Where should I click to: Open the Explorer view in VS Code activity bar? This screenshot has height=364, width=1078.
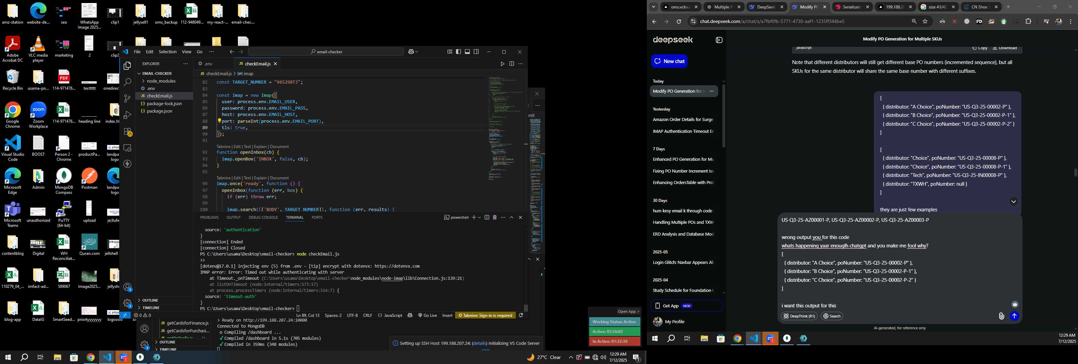pyautogui.click(x=128, y=66)
